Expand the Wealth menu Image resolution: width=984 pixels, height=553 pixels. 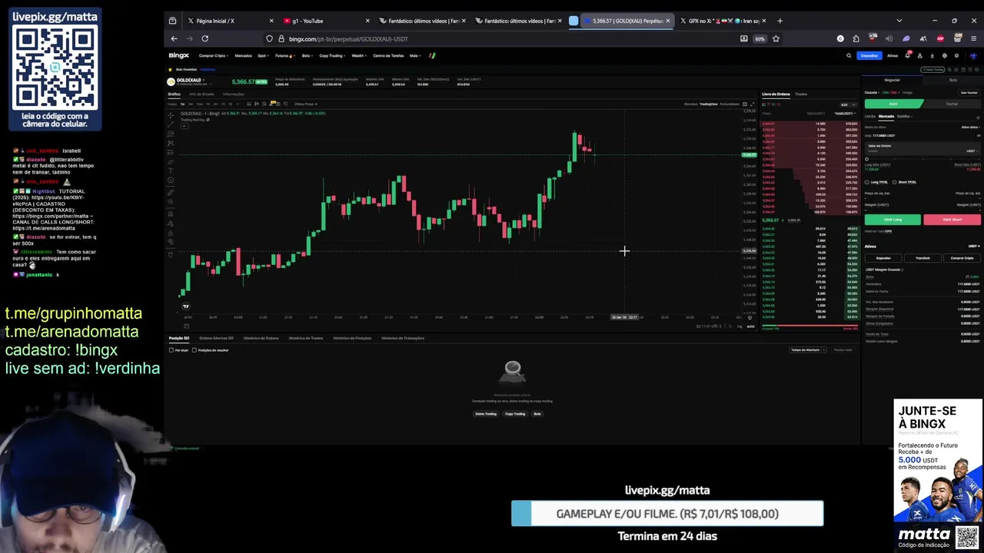(x=359, y=55)
